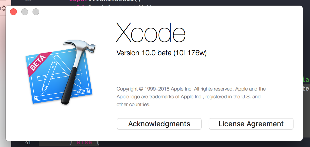Screen dimensions: 310x147
Task: Click the gray zoom button of the About window
Action: [x=36, y=12]
